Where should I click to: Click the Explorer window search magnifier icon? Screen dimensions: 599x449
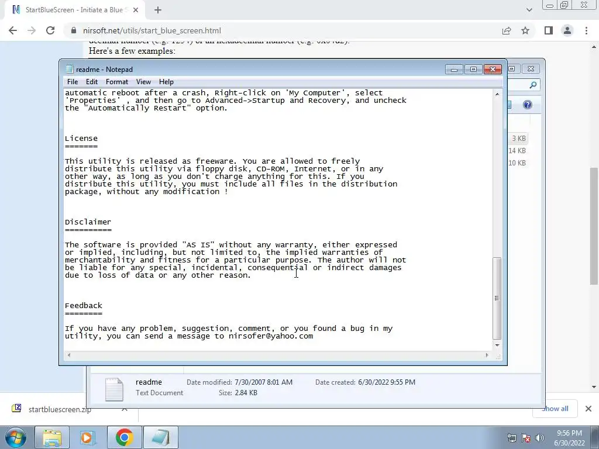[x=533, y=85]
